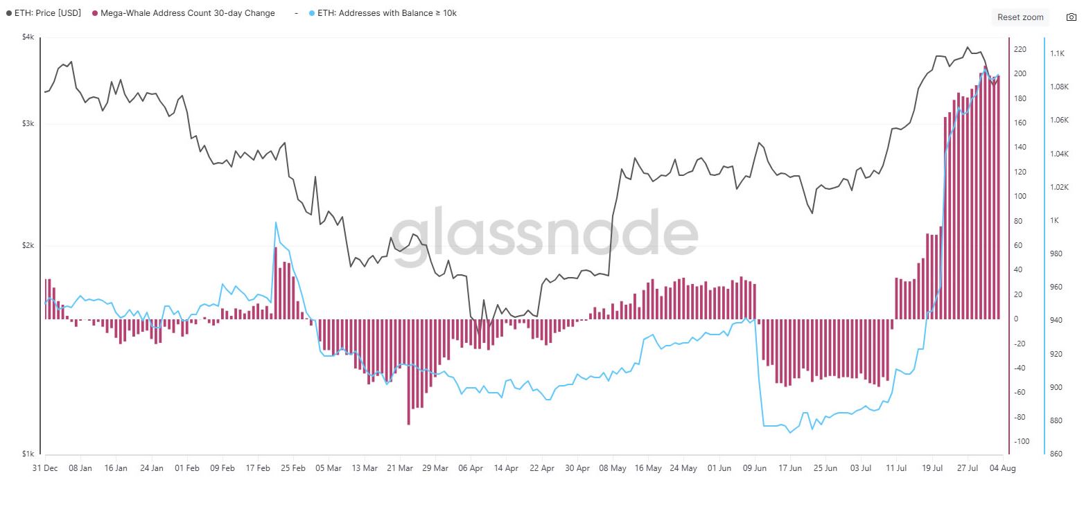Select the $3k price axis label
The height and width of the screenshot is (516, 1084).
[28, 124]
